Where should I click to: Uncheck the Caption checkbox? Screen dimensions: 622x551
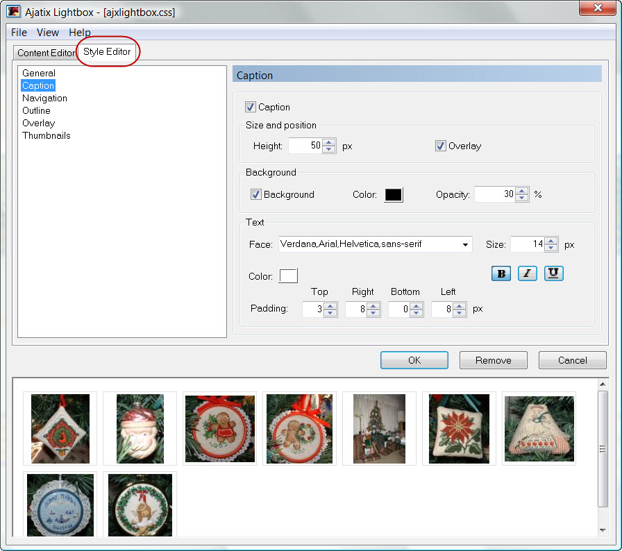(x=251, y=107)
